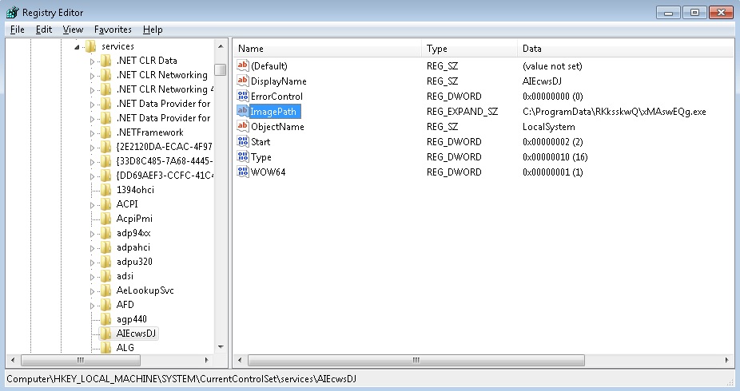Sort values by the Name column header

pos(327,49)
